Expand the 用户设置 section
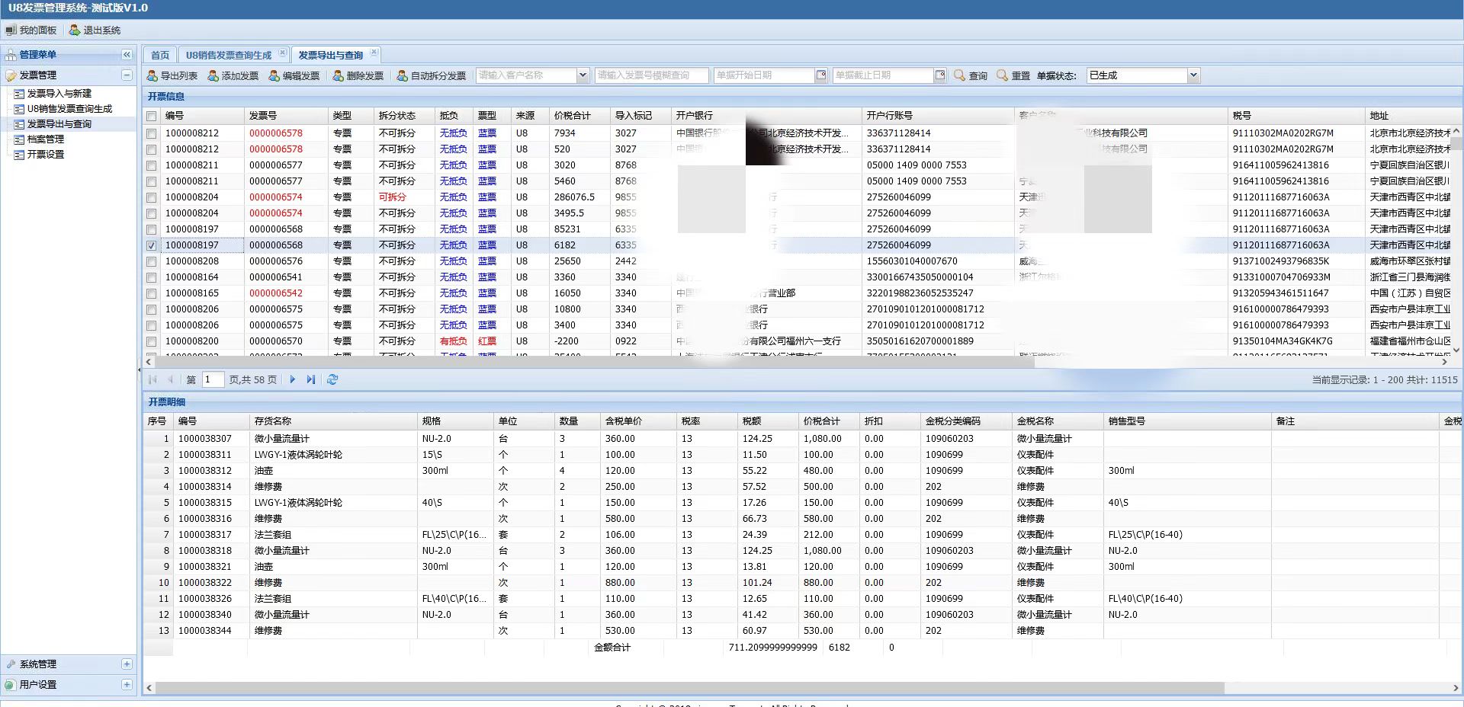 127,685
